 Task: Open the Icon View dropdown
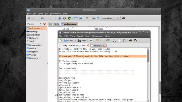pos(111,18)
